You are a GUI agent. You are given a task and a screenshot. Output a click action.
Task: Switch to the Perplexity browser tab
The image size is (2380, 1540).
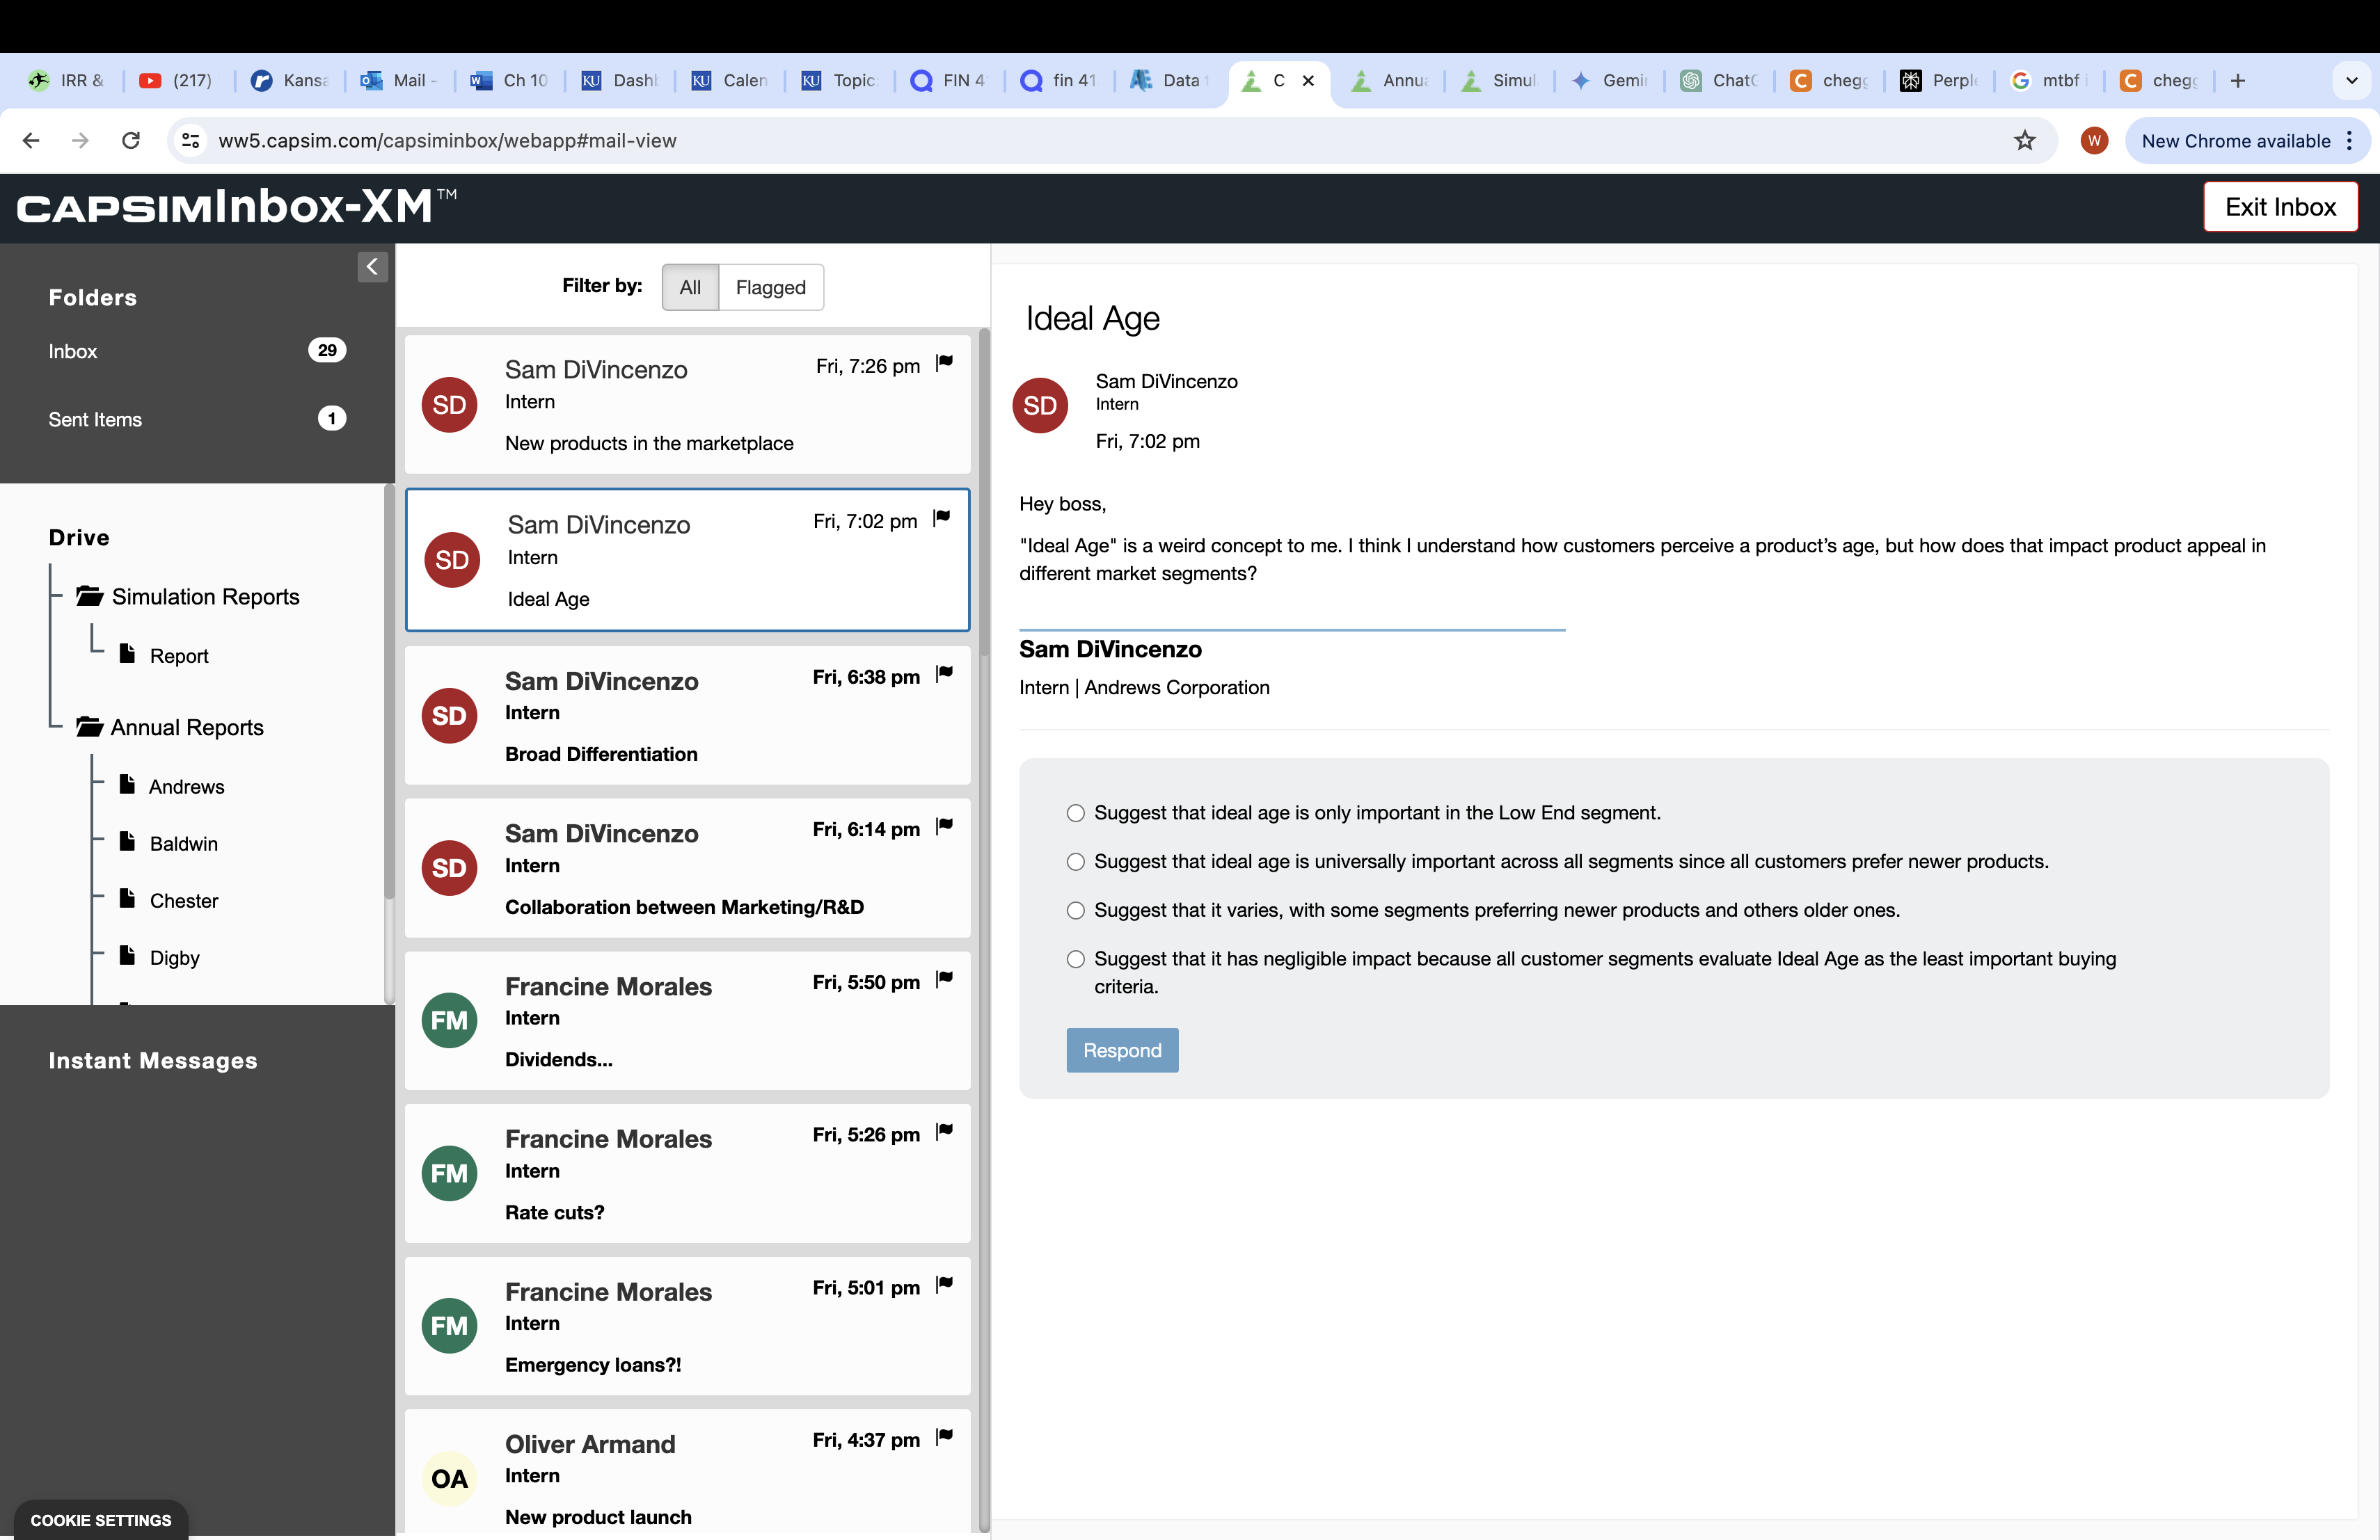pyautogui.click(x=1938, y=81)
